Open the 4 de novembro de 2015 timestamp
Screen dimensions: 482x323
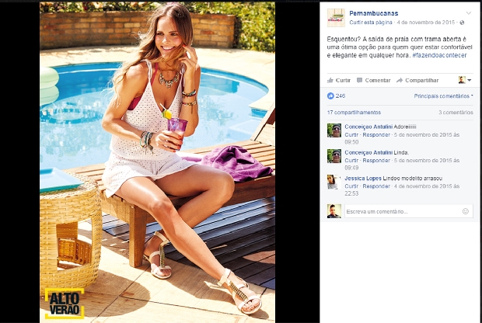pos(425,23)
